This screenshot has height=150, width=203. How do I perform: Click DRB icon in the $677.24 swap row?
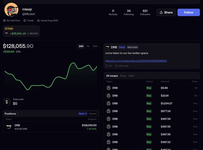(109, 111)
